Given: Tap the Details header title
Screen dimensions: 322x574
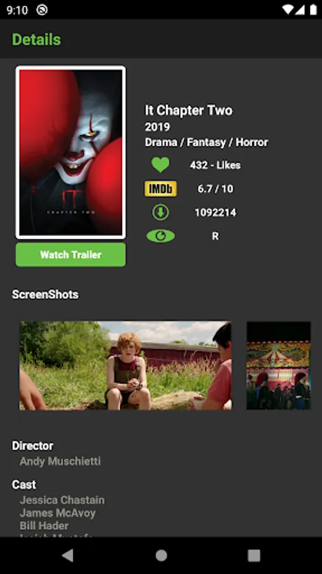Looking at the screenshot, I should tap(36, 40).
